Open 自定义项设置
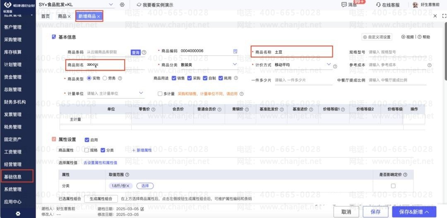Image resolution: width=447 pixels, height=218 pixels. (x=377, y=37)
